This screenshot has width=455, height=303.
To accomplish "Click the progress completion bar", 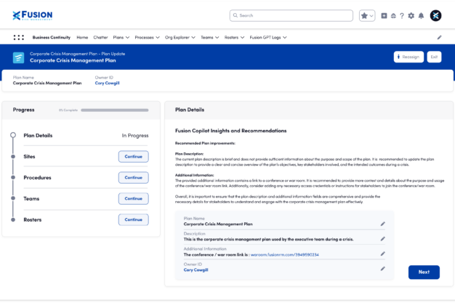I will click(115, 110).
